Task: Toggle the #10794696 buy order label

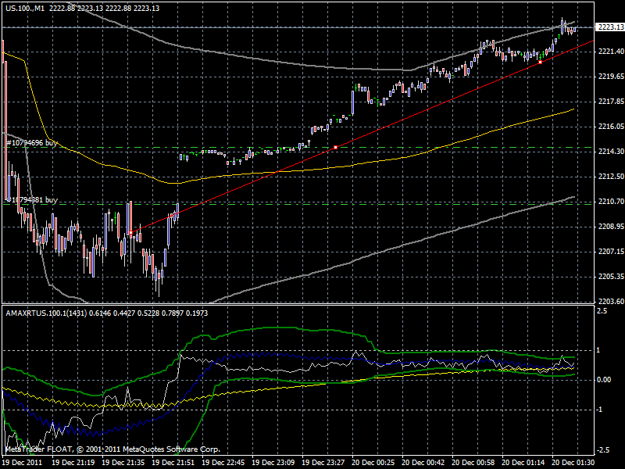Action: [x=31, y=144]
